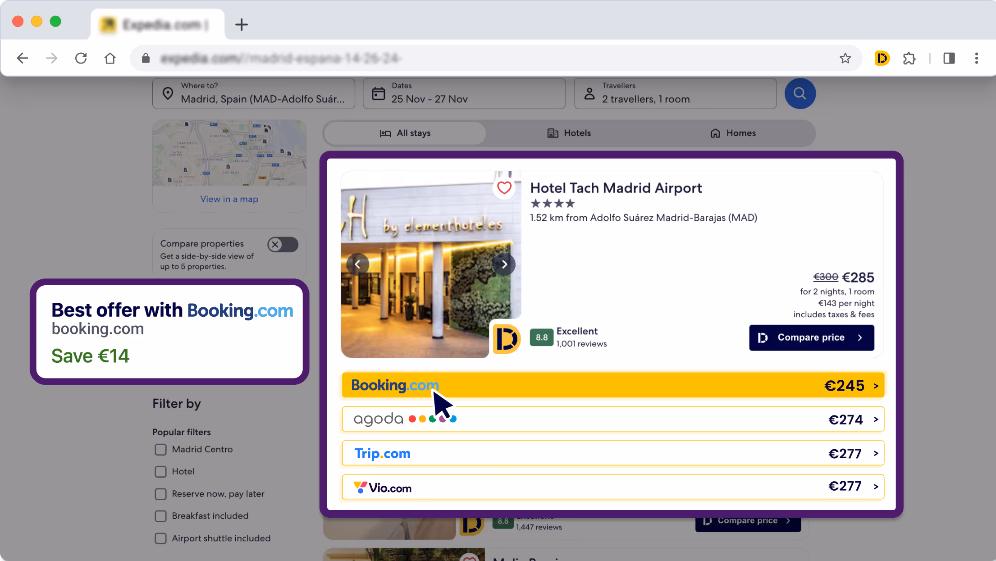Favorite Hotel Tach Madrid Airport with the heart

[x=504, y=188]
